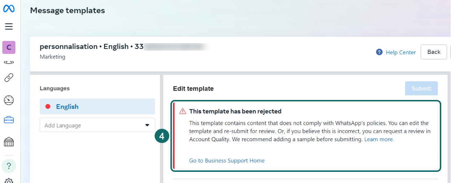Click the Back button
The image size is (451, 183).
[x=434, y=52]
